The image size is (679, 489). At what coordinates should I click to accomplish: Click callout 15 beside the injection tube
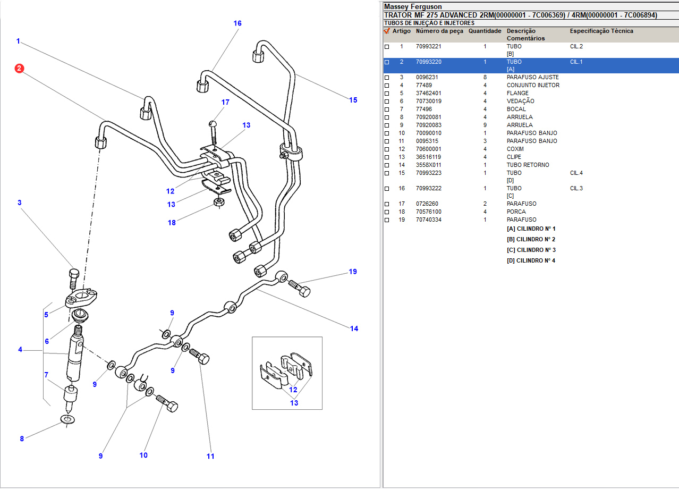pyautogui.click(x=353, y=100)
